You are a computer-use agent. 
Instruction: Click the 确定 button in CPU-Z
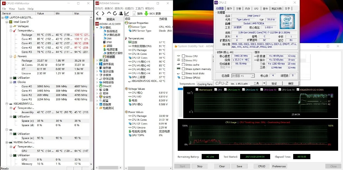pyautogui.click(x=291, y=83)
